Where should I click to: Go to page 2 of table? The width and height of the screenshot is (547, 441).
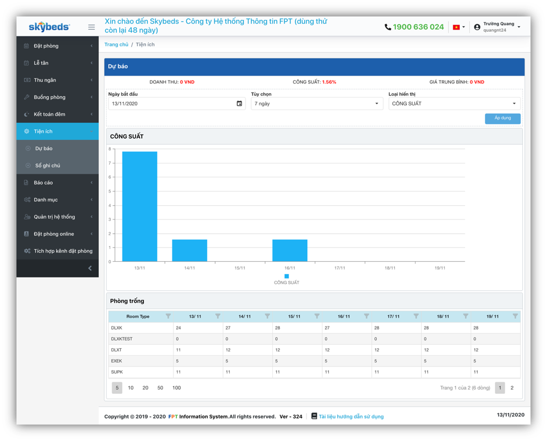point(512,388)
